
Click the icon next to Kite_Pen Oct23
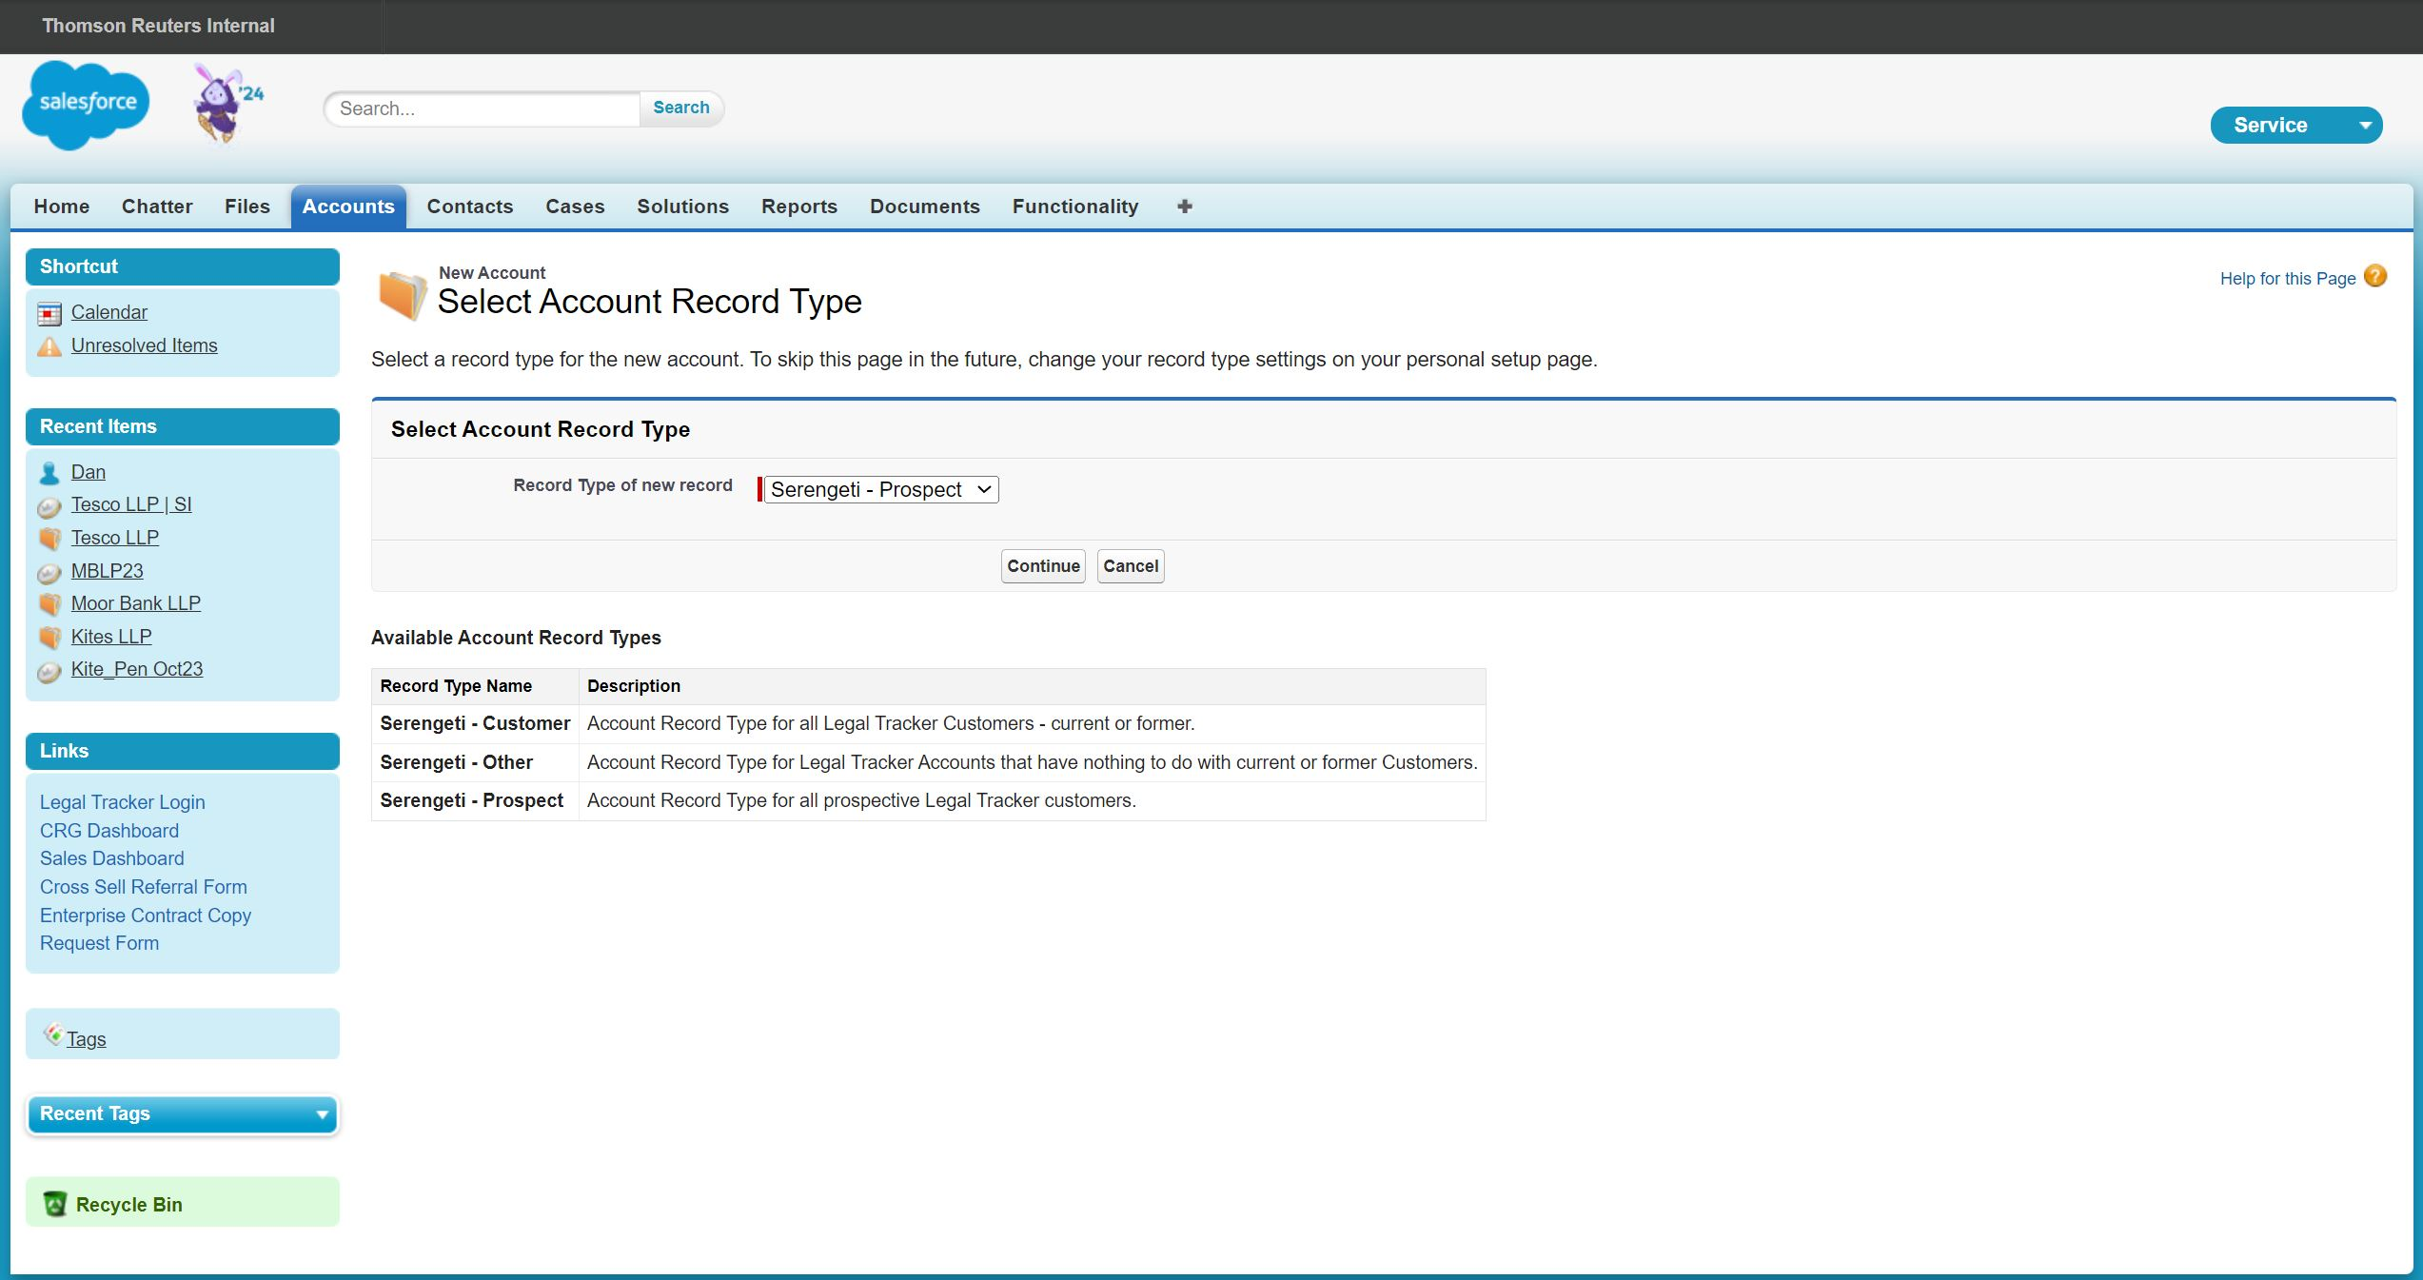49,671
